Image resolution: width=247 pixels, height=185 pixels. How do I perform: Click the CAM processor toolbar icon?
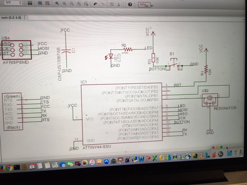tap(47, 3)
